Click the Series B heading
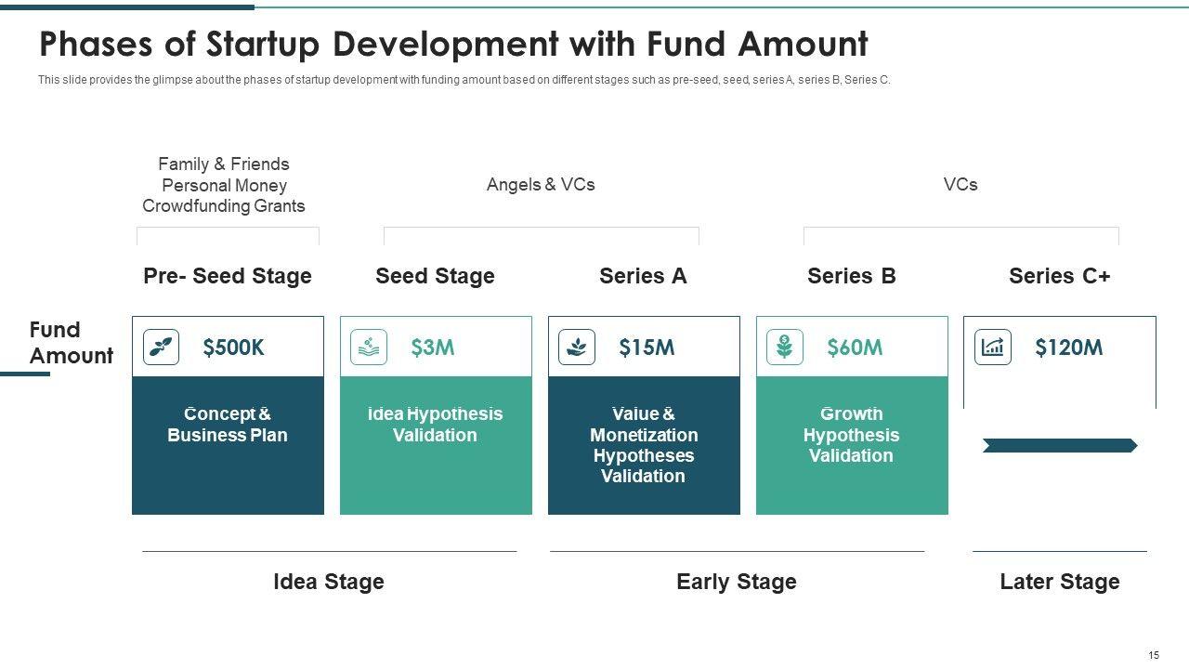1189x669 pixels. point(852,276)
